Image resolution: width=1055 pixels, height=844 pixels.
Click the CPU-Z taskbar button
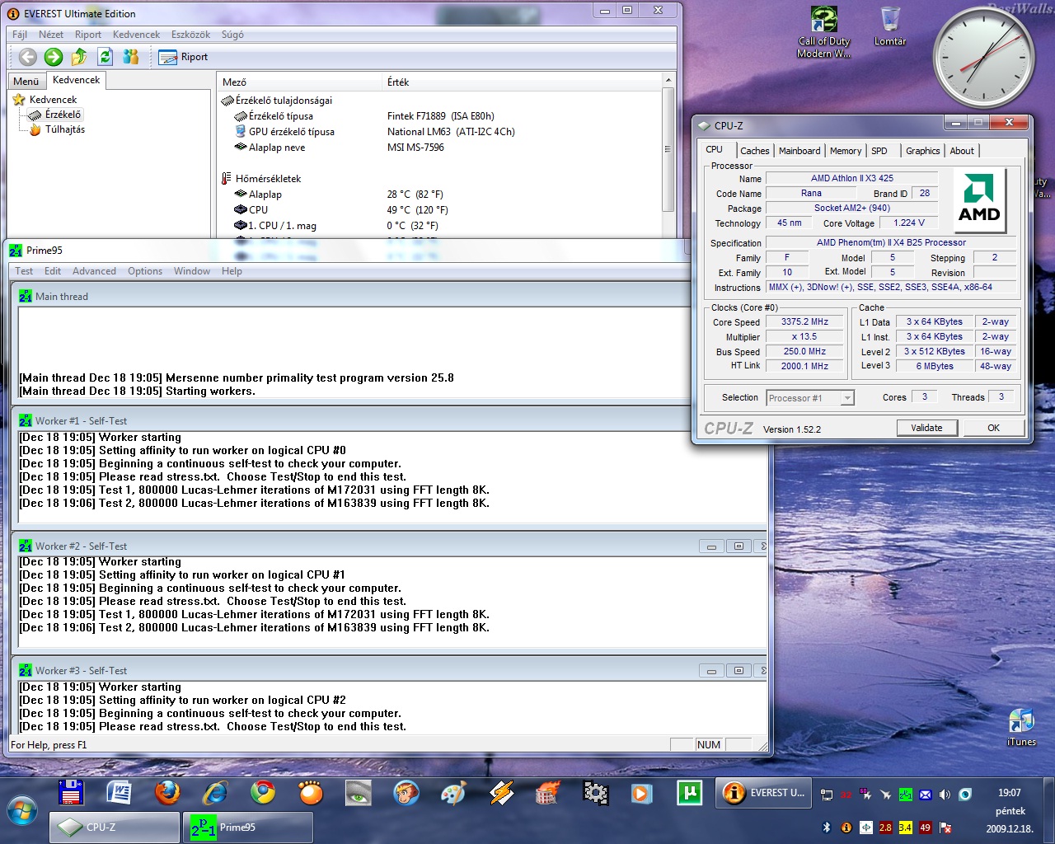pos(115,828)
